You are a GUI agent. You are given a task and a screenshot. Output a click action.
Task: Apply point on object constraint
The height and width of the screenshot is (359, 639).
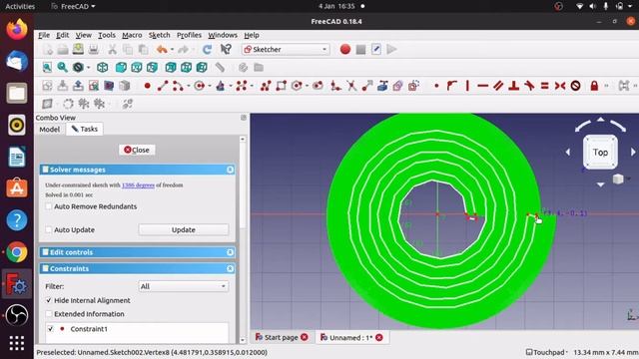pos(451,86)
